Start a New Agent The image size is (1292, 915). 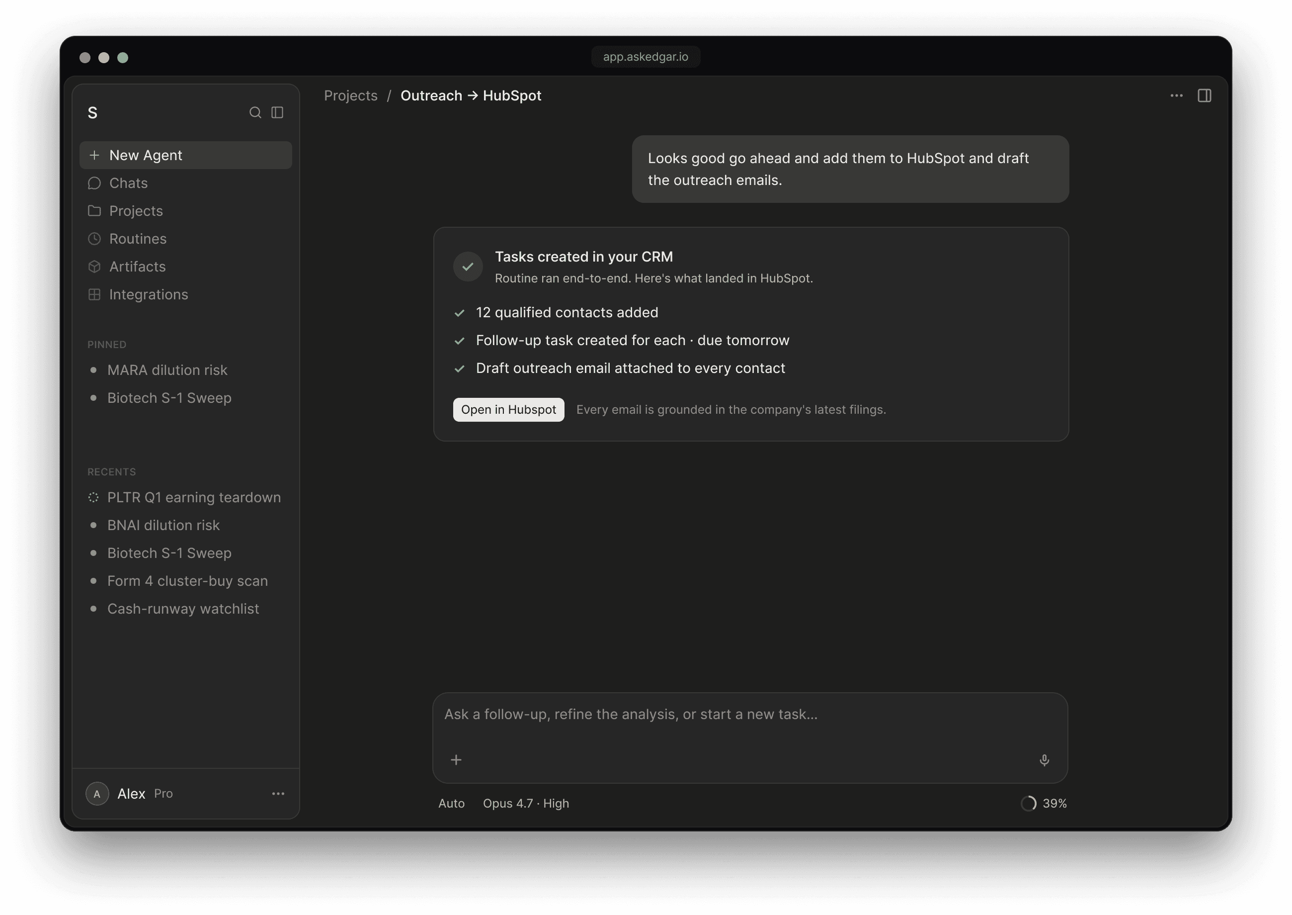(186, 156)
